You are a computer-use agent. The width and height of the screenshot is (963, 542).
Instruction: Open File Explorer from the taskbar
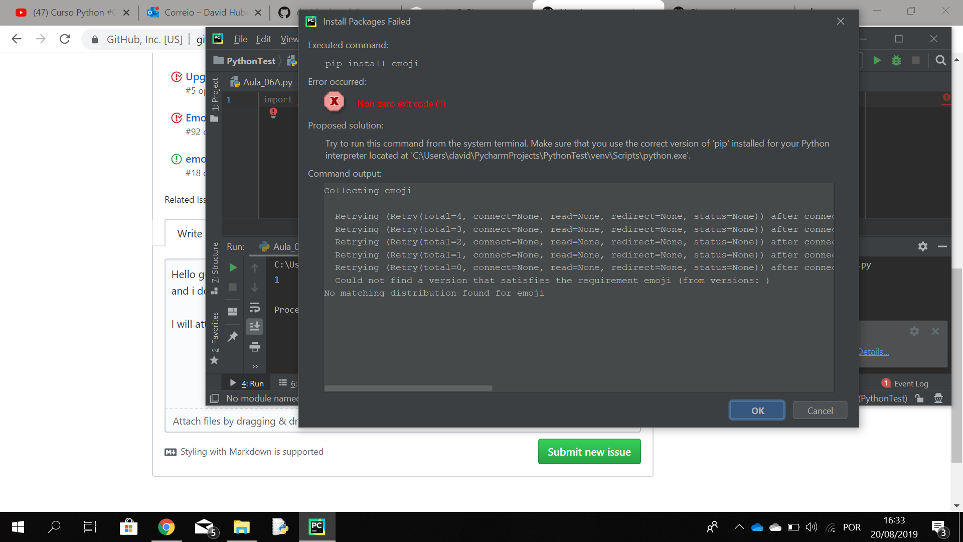point(241,527)
